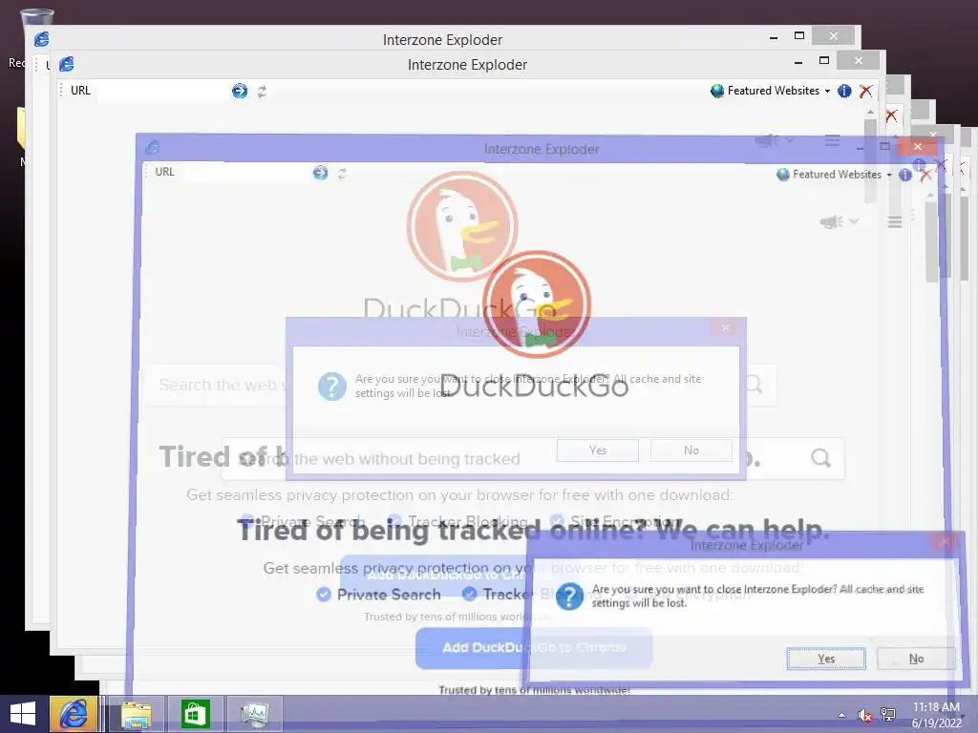Click the magnifier icon in 'Search the web without being tracked' box

tap(820, 459)
